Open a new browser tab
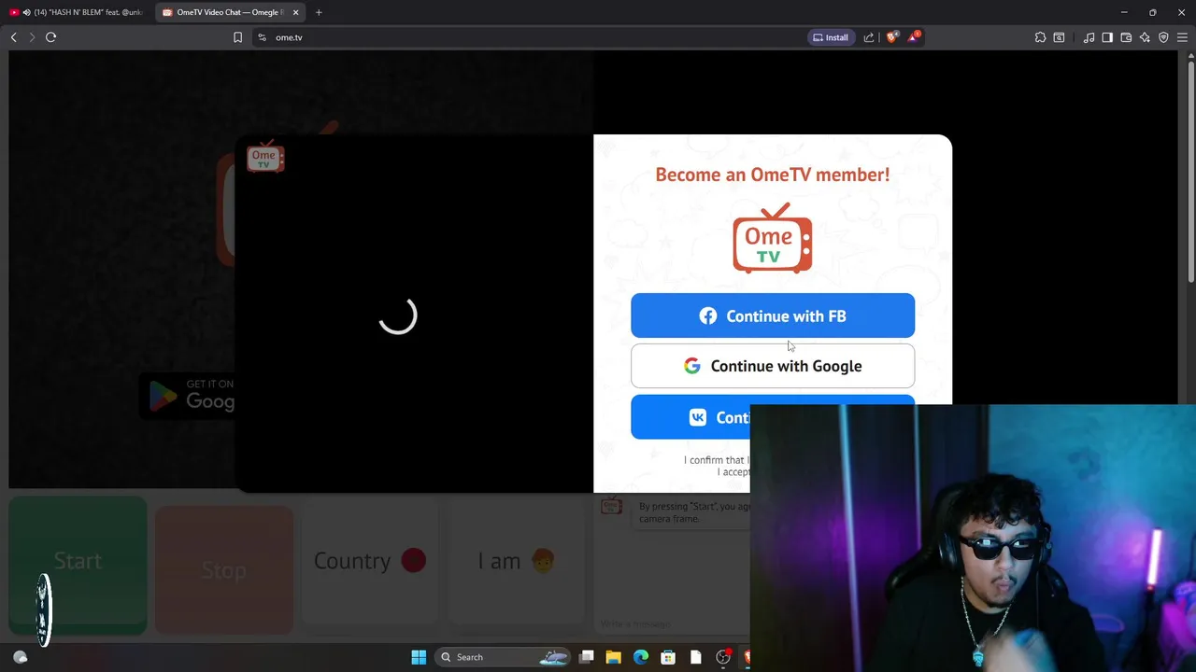This screenshot has width=1196, height=672. (x=319, y=12)
